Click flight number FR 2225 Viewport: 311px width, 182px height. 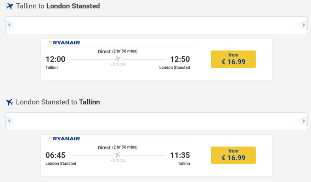[118, 161]
